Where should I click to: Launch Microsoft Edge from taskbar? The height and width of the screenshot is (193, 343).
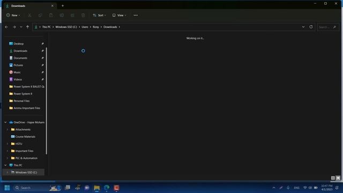pyautogui.click(x=107, y=188)
